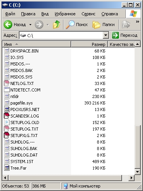The height and width of the screenshot is (191, 143).
Task: Click the SUHDLOG.DAT file icon
Action: [x=7, y=155]
